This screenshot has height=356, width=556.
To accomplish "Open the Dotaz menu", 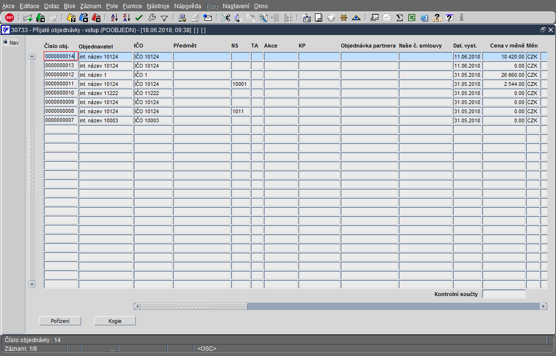I will pyautogui.click(x=52, y=6).
